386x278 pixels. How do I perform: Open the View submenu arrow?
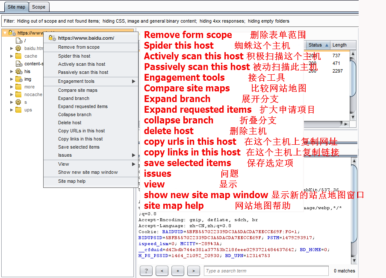133,164
